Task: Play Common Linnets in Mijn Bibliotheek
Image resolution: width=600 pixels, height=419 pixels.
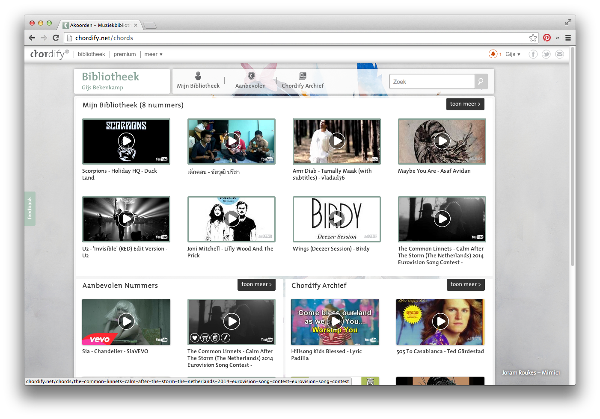Action: [442, 219]
